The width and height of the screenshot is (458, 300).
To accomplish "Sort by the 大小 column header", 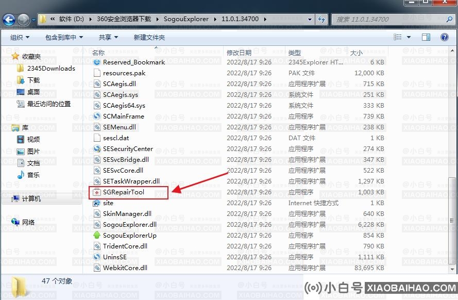I will [356, 53].
